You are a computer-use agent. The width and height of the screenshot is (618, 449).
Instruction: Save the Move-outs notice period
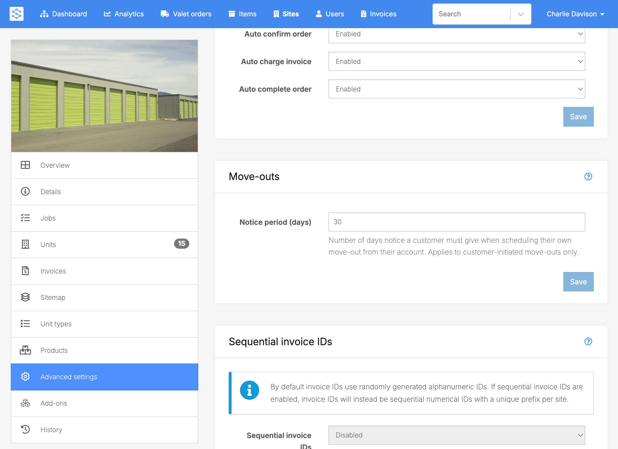578,282
